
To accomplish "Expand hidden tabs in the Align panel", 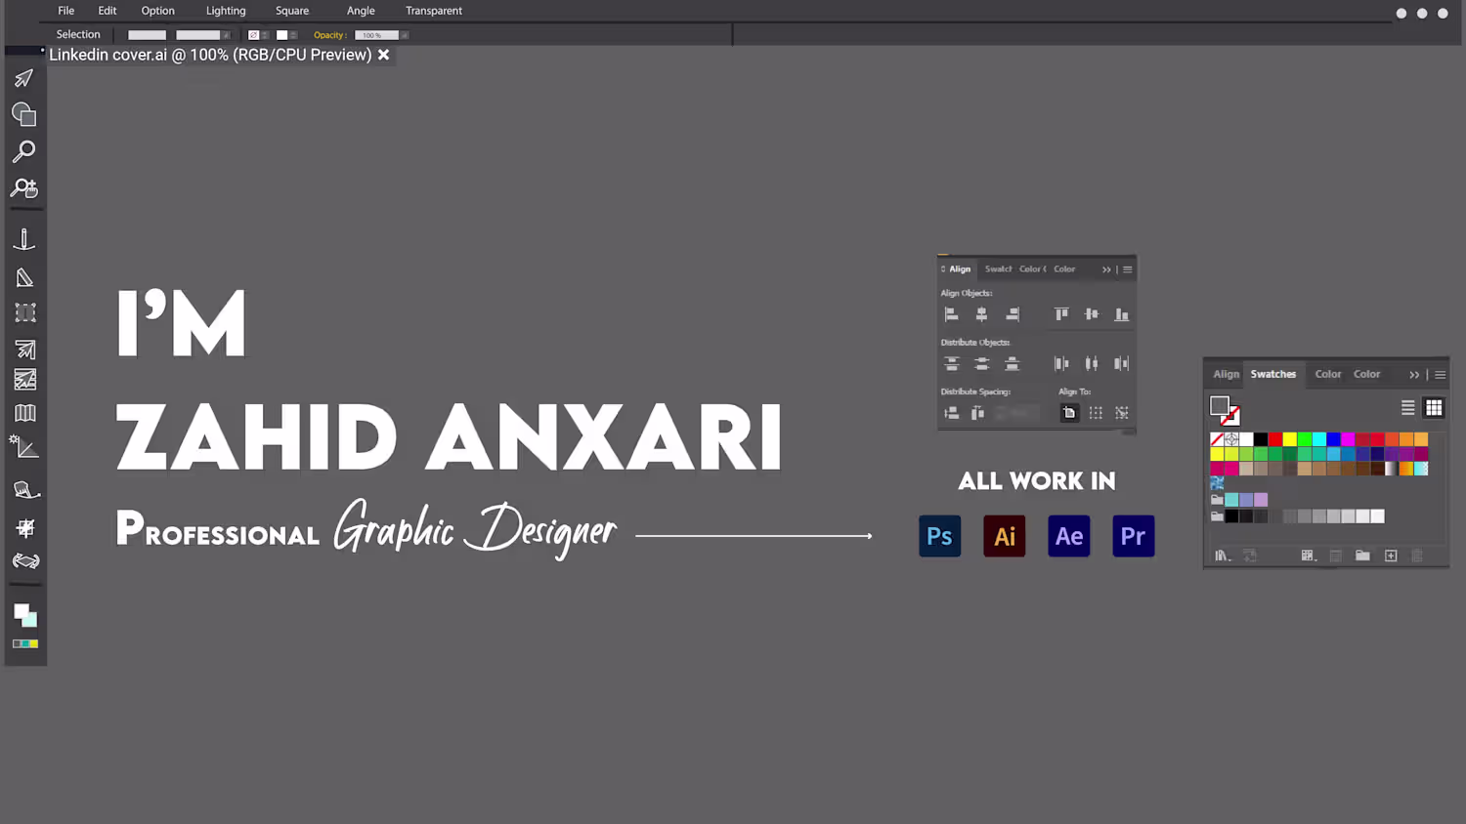I will [x=1106, y=269].
